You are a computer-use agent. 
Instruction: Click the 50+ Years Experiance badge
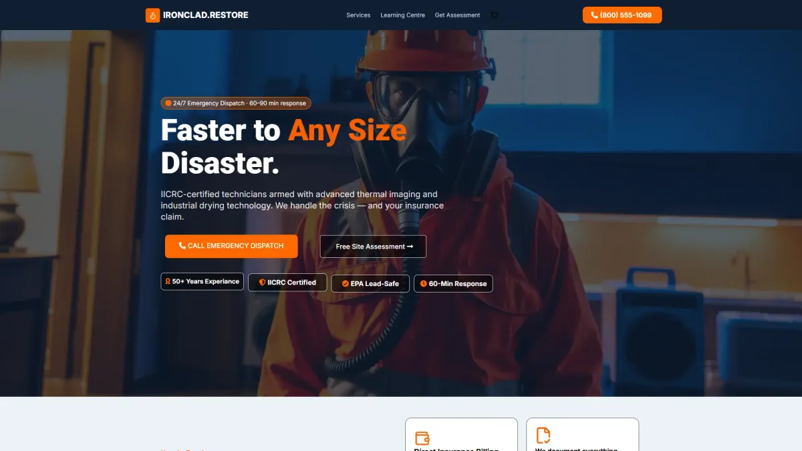click(x=203, y=282)
